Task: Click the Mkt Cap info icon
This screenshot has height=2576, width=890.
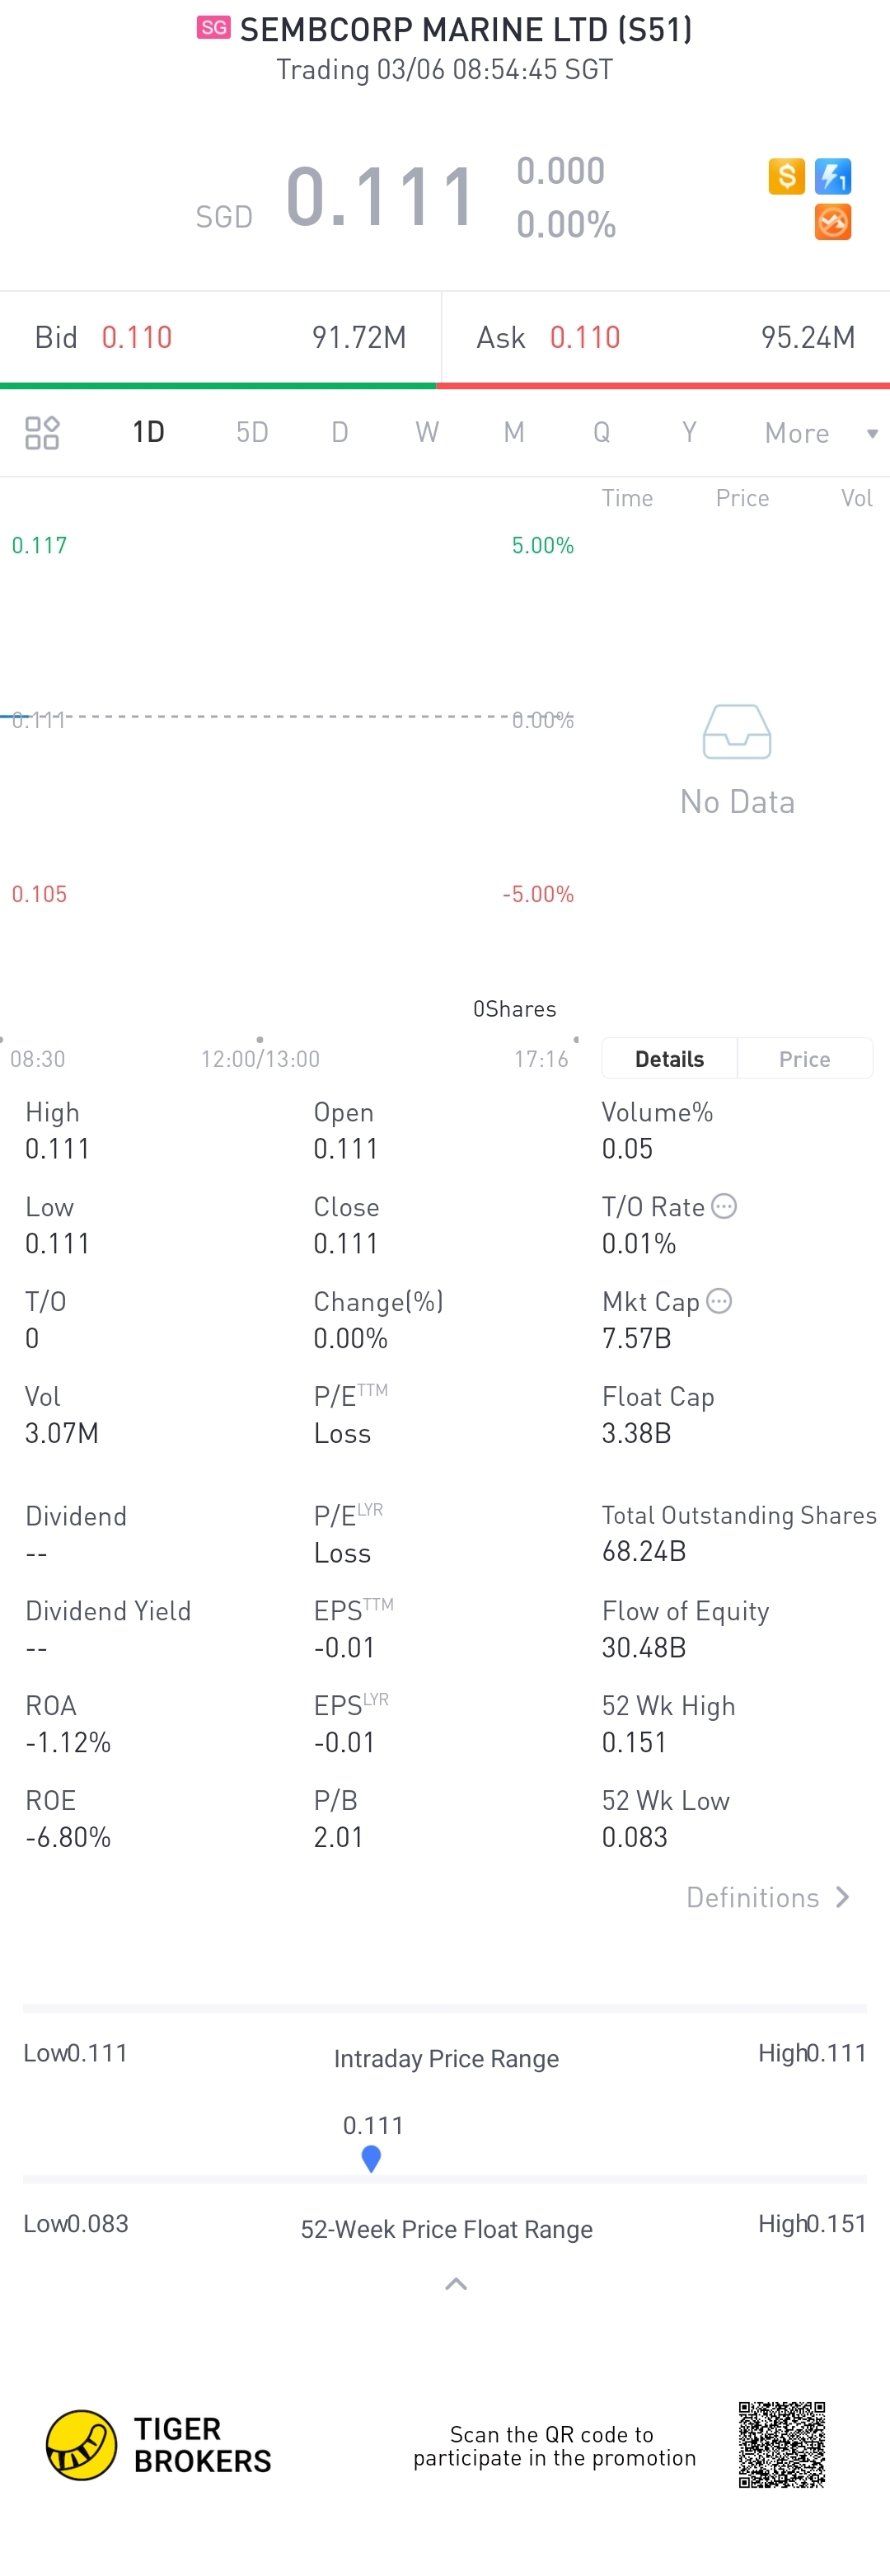Action: [719, 1300]
